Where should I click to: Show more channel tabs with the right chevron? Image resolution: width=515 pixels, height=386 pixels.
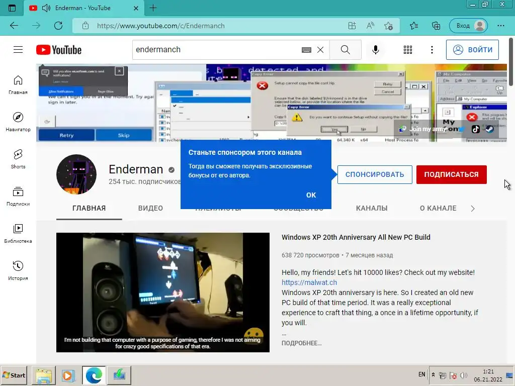(473, 209)
